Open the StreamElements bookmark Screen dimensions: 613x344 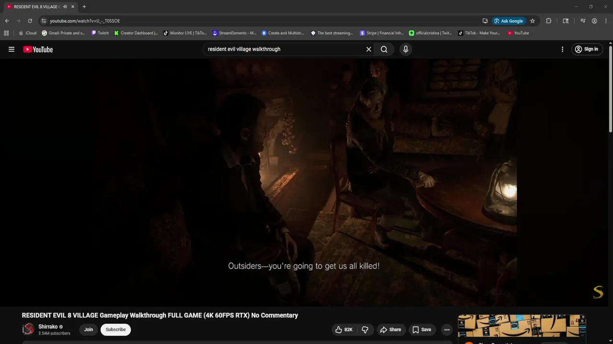pyautogui.click(x=234, y=33)
